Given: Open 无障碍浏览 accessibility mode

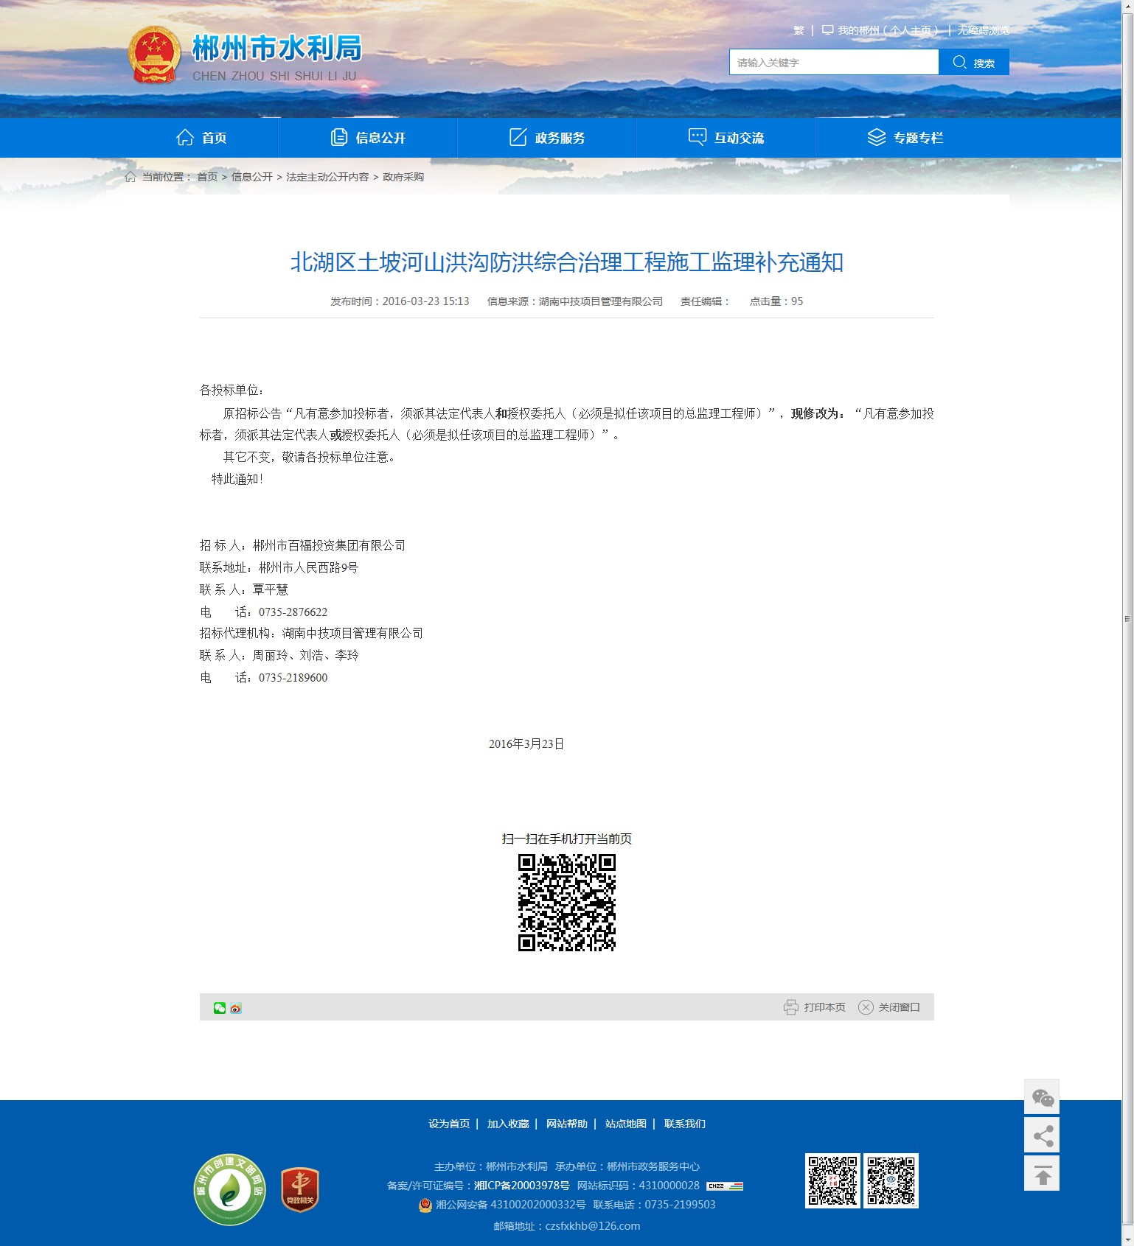Looking at the screenshot, I should [983, 30].
